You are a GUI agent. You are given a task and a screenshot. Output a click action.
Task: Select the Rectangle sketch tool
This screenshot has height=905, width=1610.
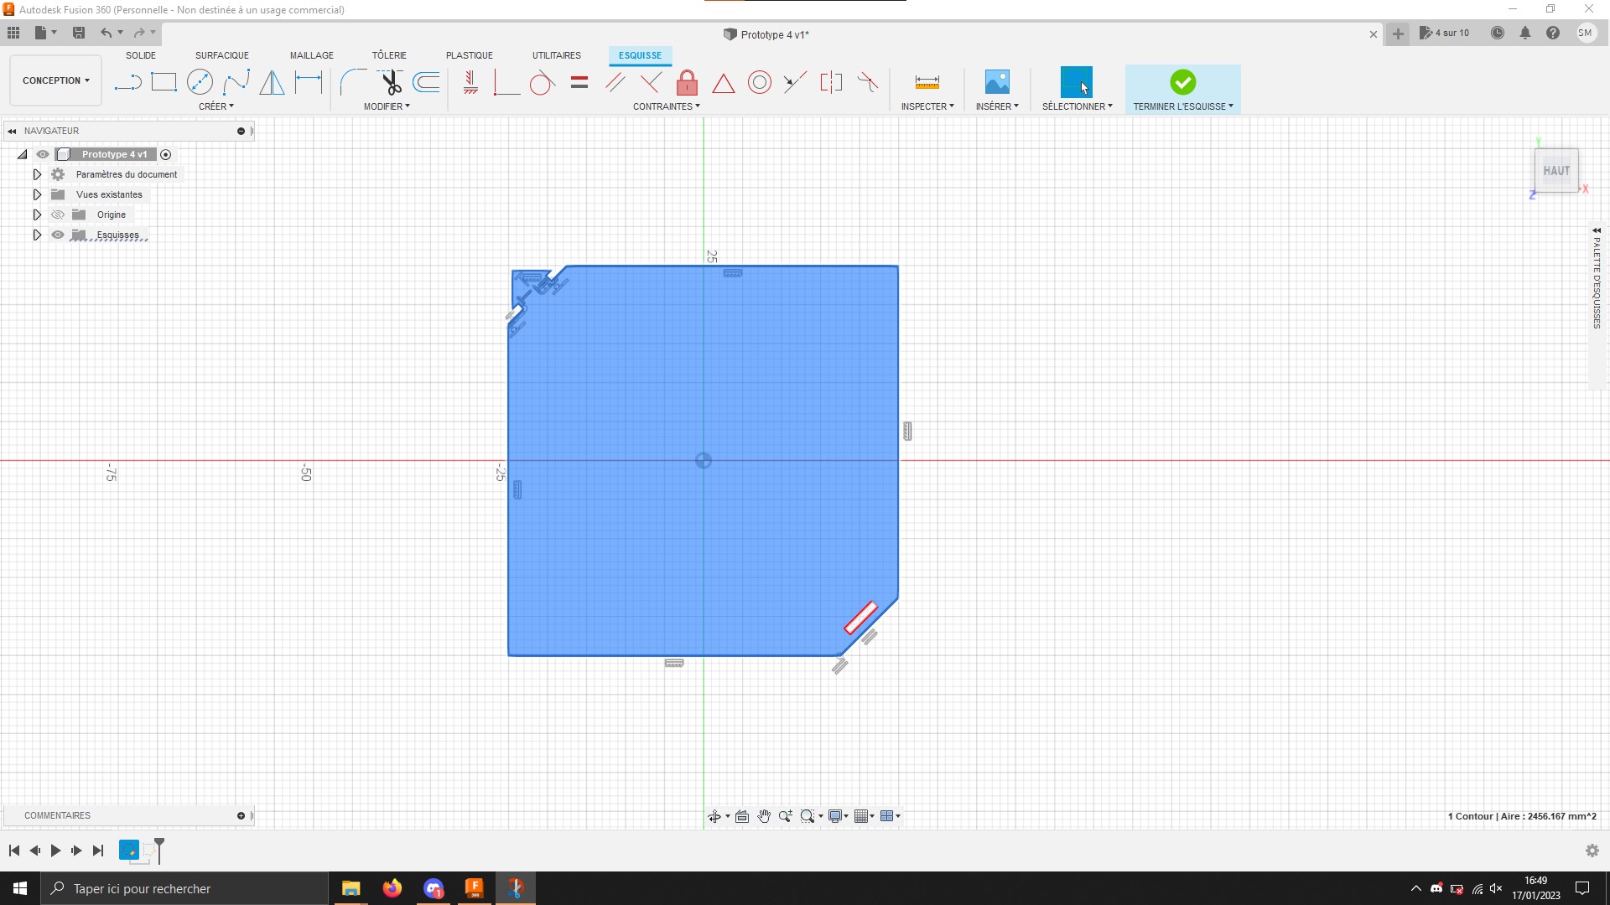[164, 82]
